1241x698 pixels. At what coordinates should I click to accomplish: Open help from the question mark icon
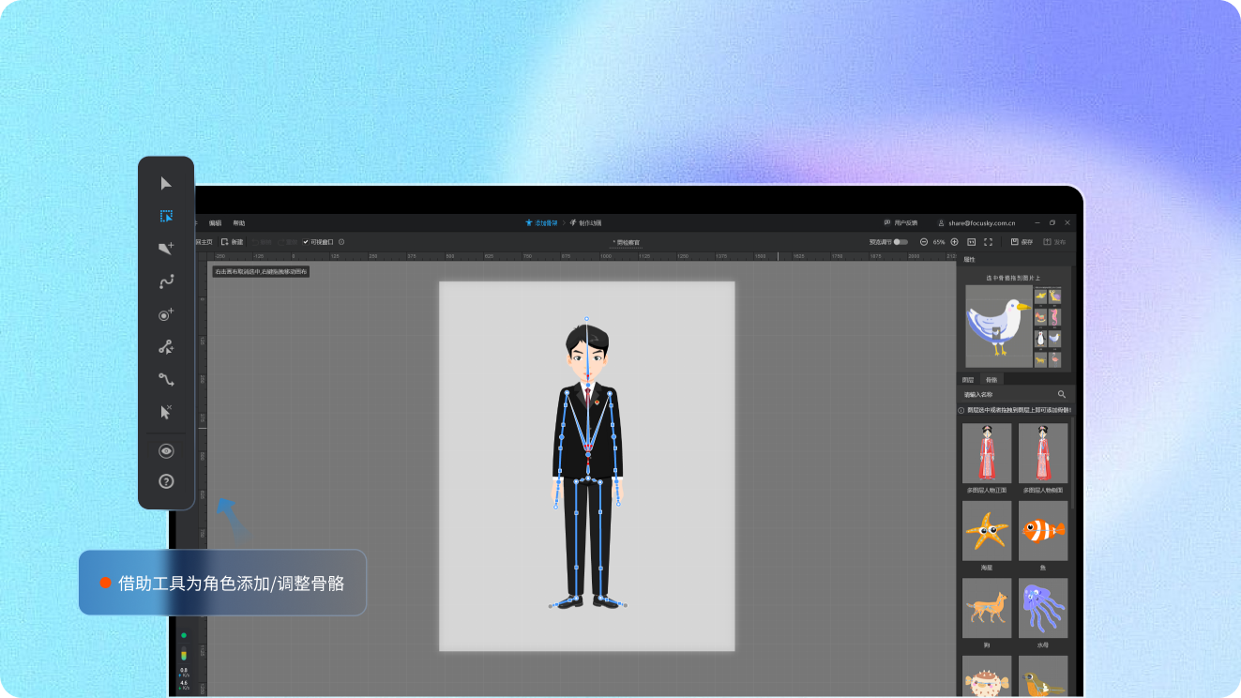tap(166, 481)
